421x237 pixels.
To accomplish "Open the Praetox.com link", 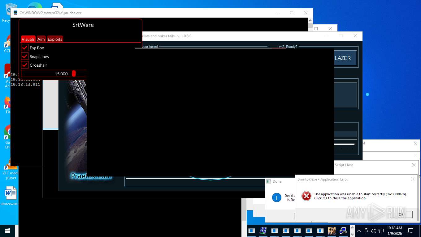I will click(x=91, y=176).
